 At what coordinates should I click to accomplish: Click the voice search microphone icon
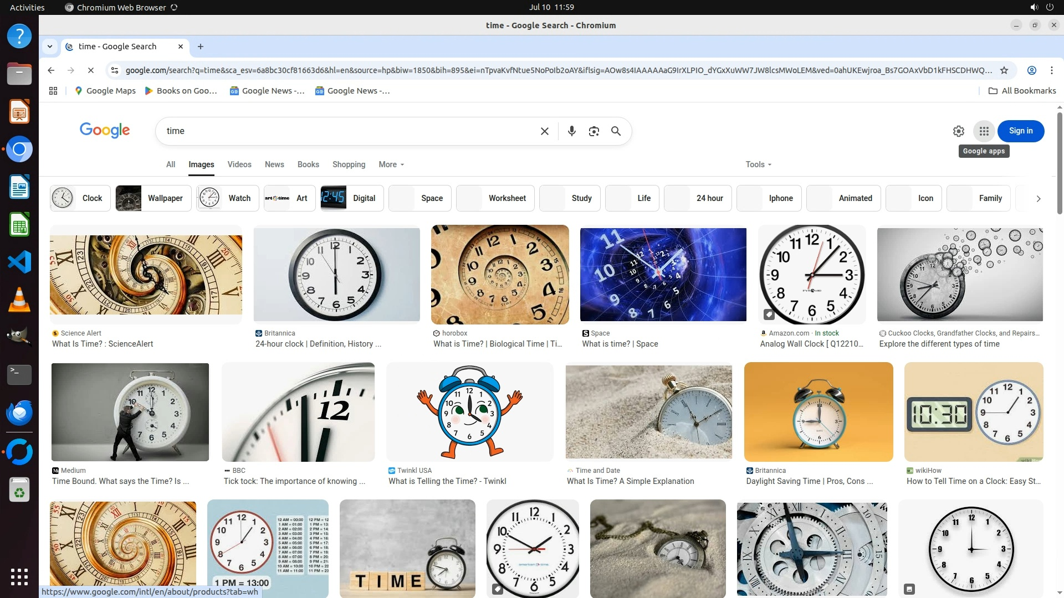click(571, 131)
